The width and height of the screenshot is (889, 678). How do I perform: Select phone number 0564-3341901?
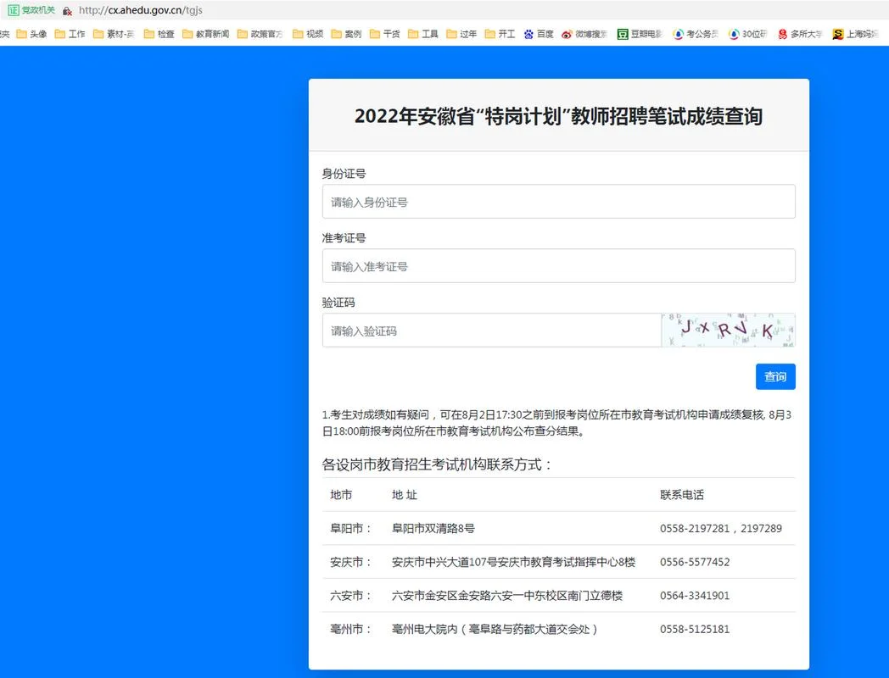coord(695,595)
